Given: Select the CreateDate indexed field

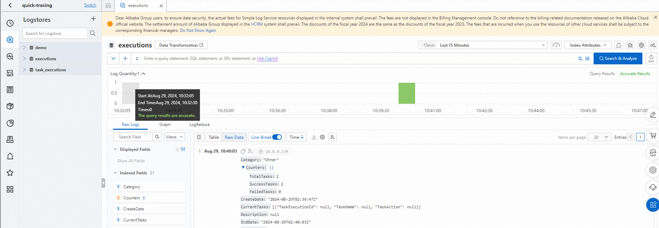Looking at the screenshot, I should coord(149,209).
